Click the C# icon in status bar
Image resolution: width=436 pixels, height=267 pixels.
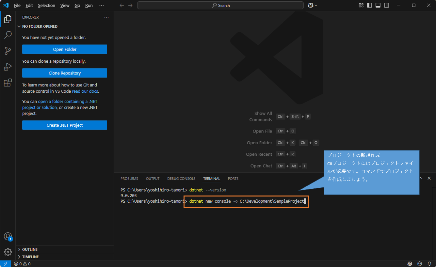click(419, 264)
